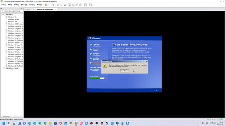Take a snapshot of this VM
225x126 pixels.
(58, 5)
